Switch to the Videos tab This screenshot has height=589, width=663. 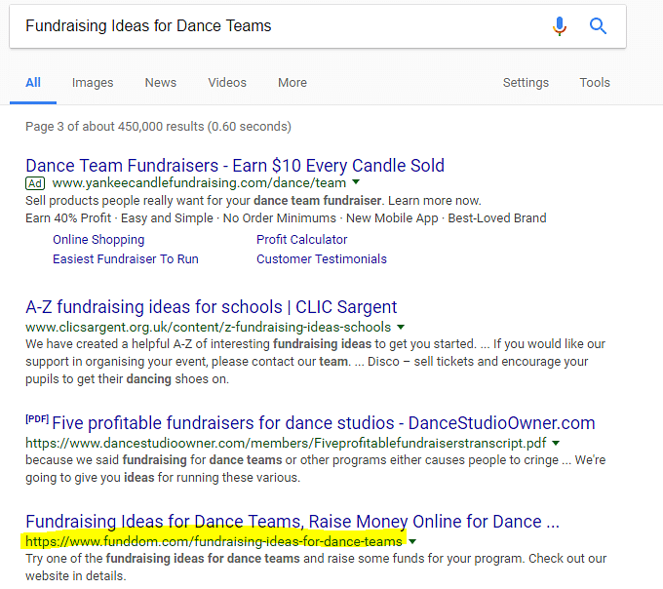[227, 83]
